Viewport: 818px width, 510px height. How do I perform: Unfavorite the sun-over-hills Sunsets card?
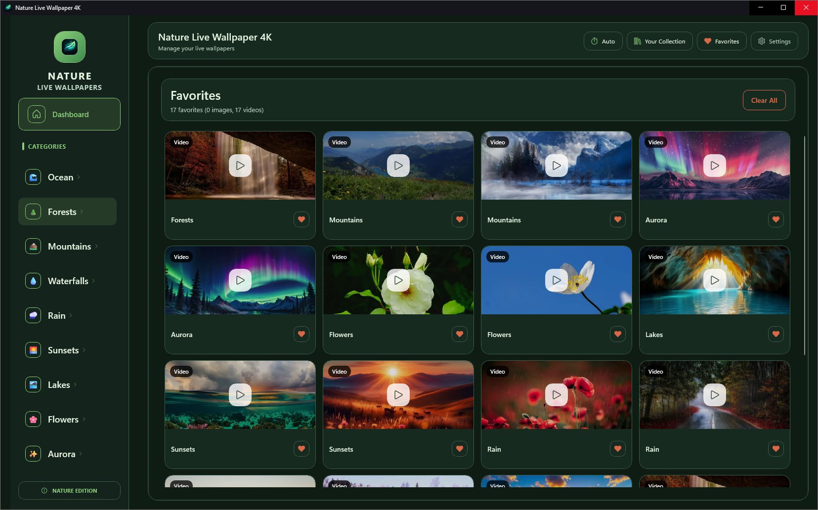pos(460,449)
